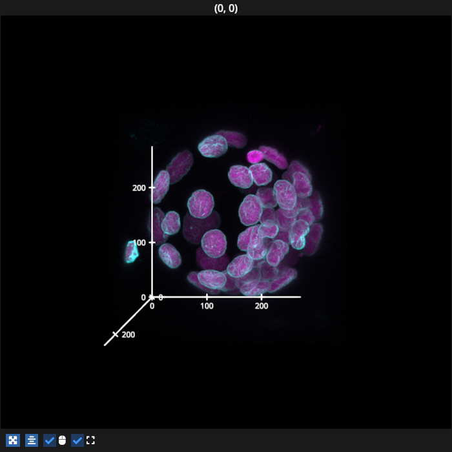
Task: Click the fullscreen brackets icon
Action: point(90,440)
